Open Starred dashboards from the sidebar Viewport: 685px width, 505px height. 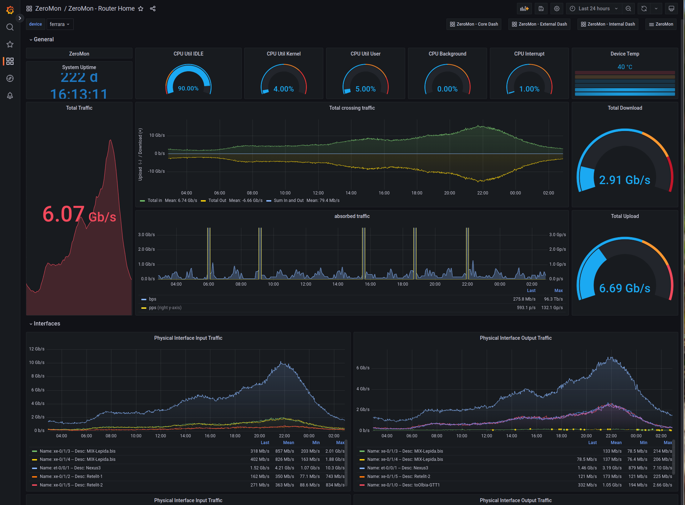coord(10,44)
